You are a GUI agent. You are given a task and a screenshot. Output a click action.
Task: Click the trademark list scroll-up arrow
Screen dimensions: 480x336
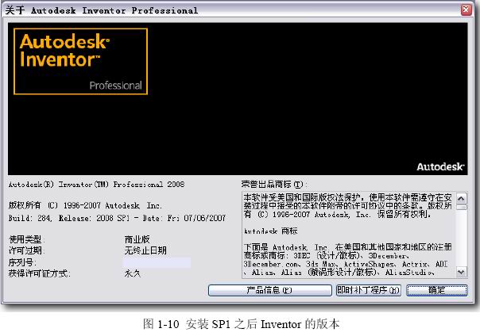pyautogui.click(x=462, y=198)
